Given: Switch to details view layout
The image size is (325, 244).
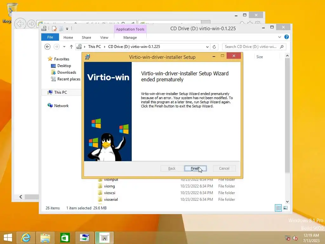Looking at the screenshot, I should [278, 208].
